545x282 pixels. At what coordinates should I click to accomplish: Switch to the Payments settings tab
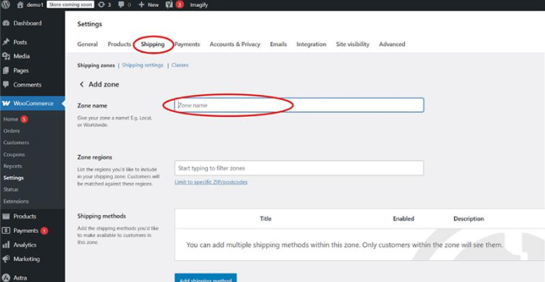[x=187, y=44]
